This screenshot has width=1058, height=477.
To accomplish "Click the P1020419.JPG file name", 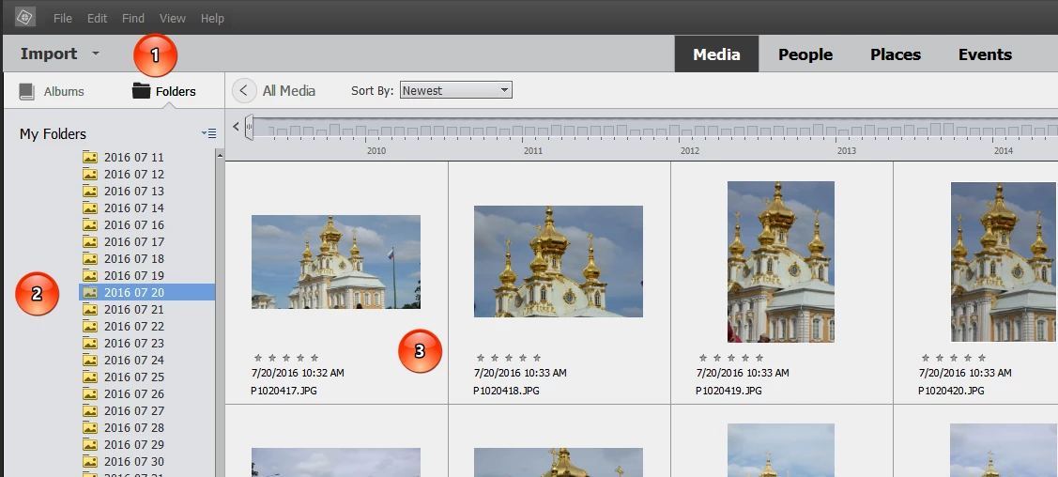I will pos(728,391).
